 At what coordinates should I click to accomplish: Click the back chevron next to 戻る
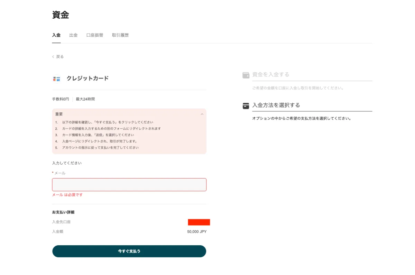click(x=53, y=56)
